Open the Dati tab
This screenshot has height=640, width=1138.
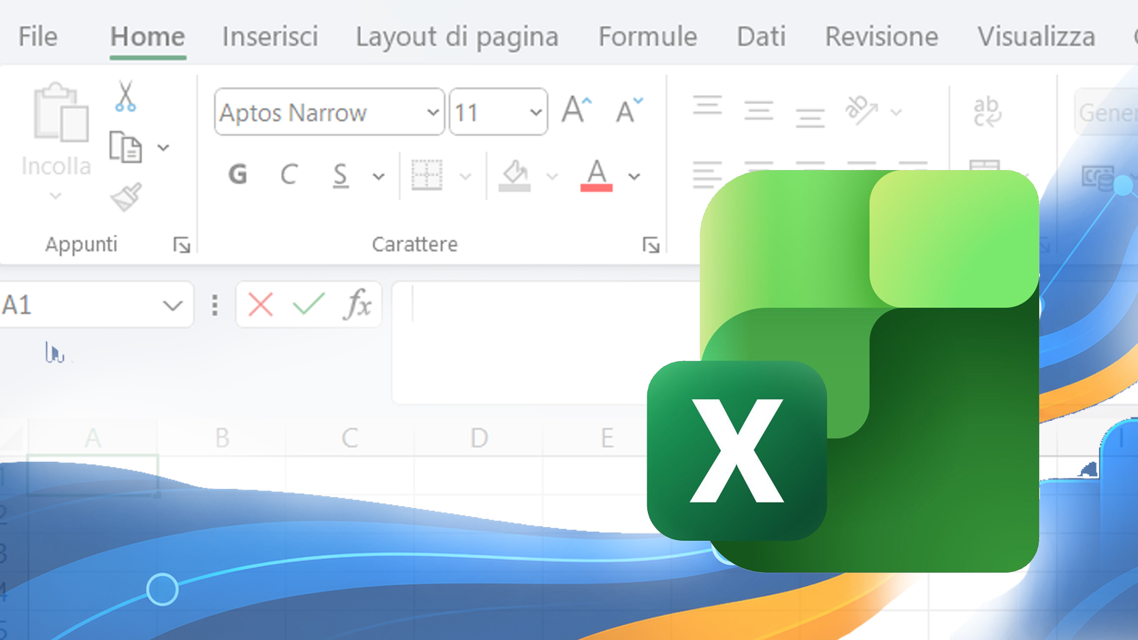[x=761, y=37]
